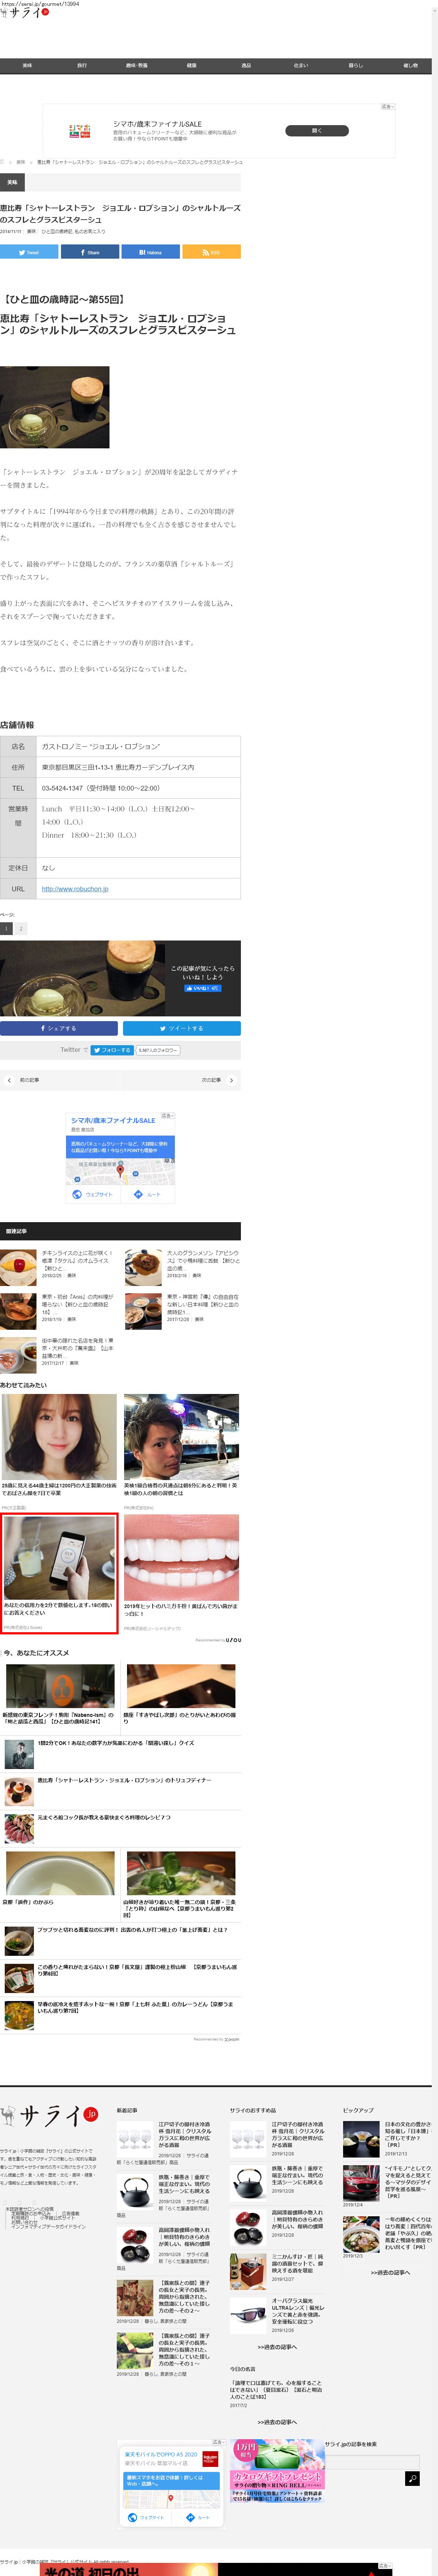Screen dimensions: 438x2576
Task: Click the 開く button in the top ad
Action: [317, 130]
